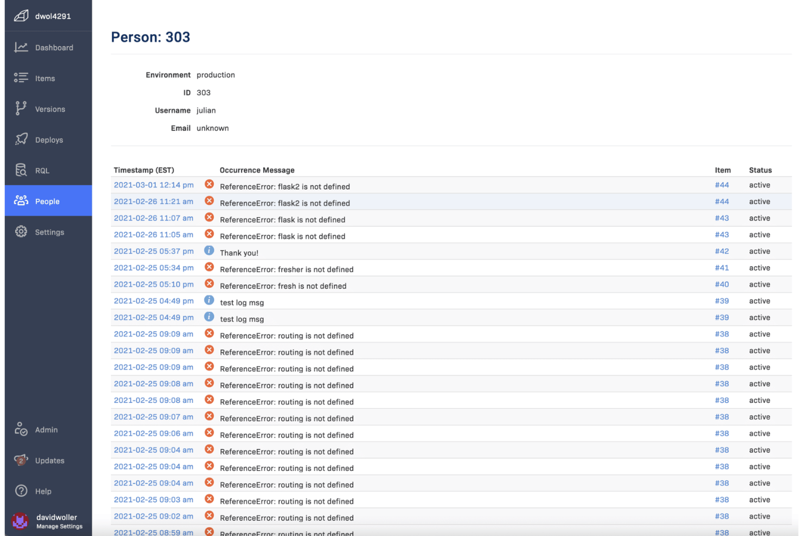Click item #42 next to 'Thank you!'
Viewport: 803px width, 536px height.
click(x=722, y=251)
